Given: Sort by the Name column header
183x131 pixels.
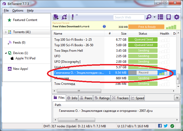Looking at the screenshot, I should (x=78, y=34).
